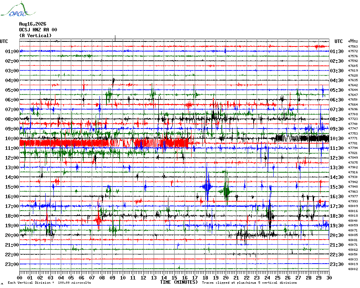Click the DC offset value 48002
The width and height of the screenshot is (360, 288).
(x=353, y=269)
